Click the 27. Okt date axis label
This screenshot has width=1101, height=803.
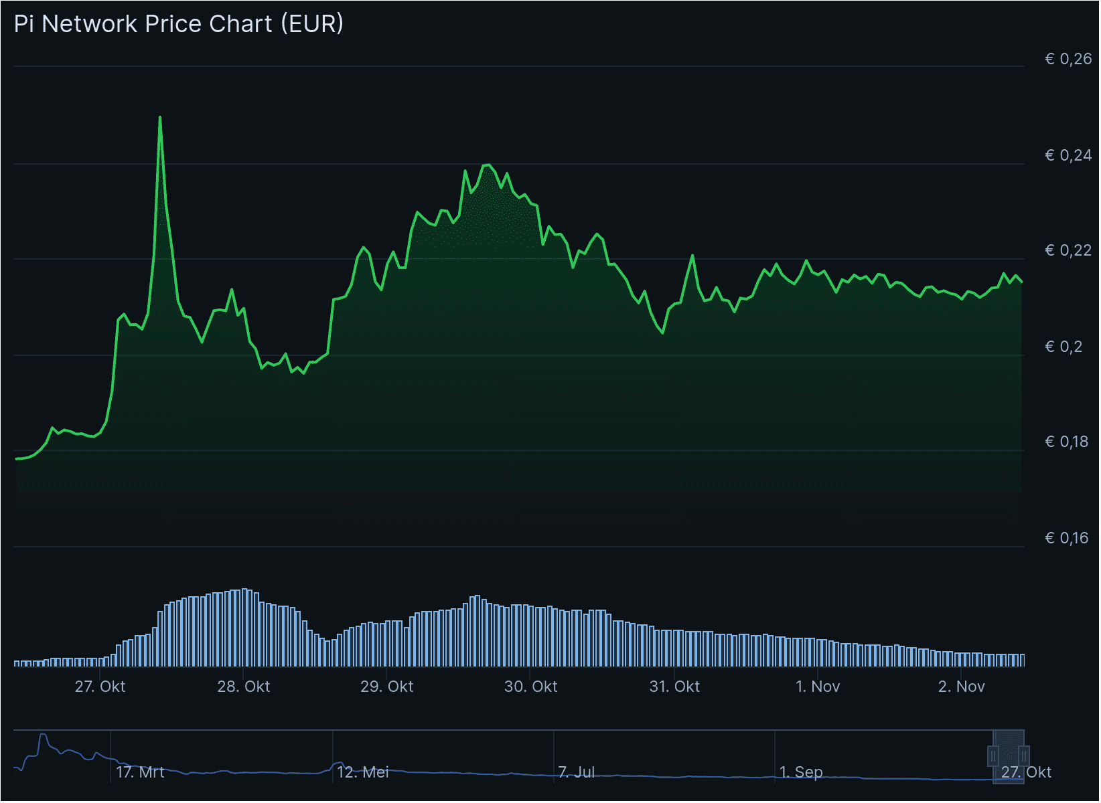pyautogui.click(x=100, y=687)
